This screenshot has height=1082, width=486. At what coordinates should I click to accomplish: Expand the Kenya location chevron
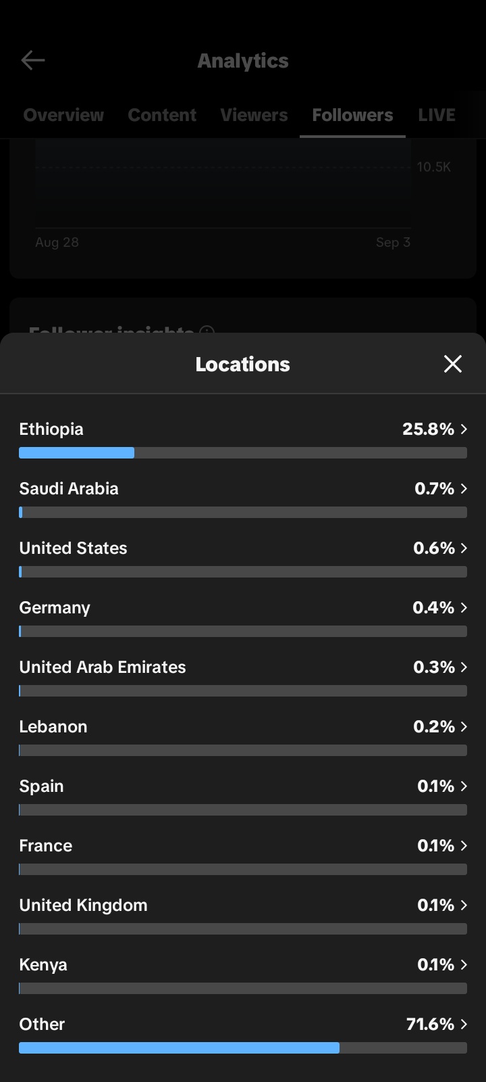point(464,964)
